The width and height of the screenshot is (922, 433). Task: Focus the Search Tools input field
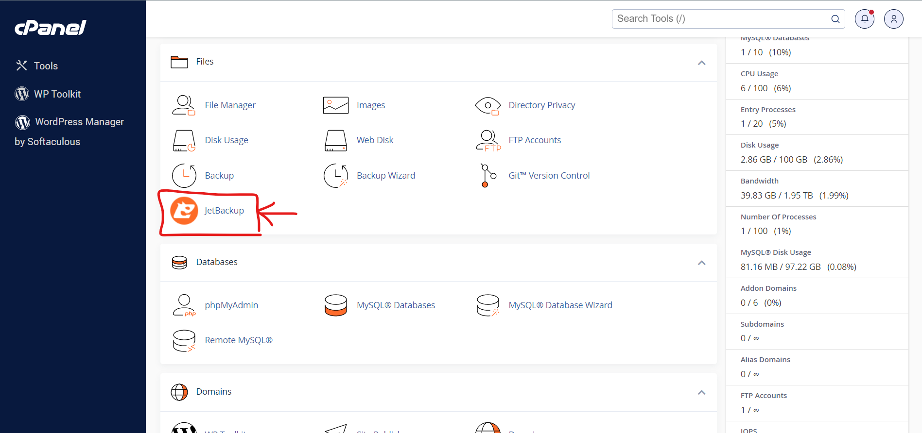point(728,19)
